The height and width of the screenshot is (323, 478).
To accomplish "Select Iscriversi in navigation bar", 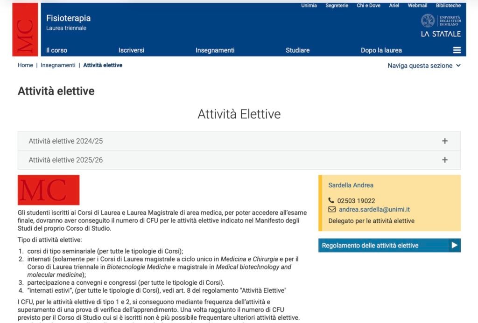I will click(x=131, y=50).
